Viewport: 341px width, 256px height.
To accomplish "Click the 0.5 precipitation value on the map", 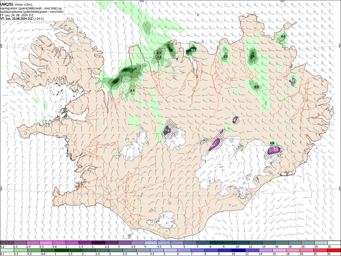I will (132, 91).
